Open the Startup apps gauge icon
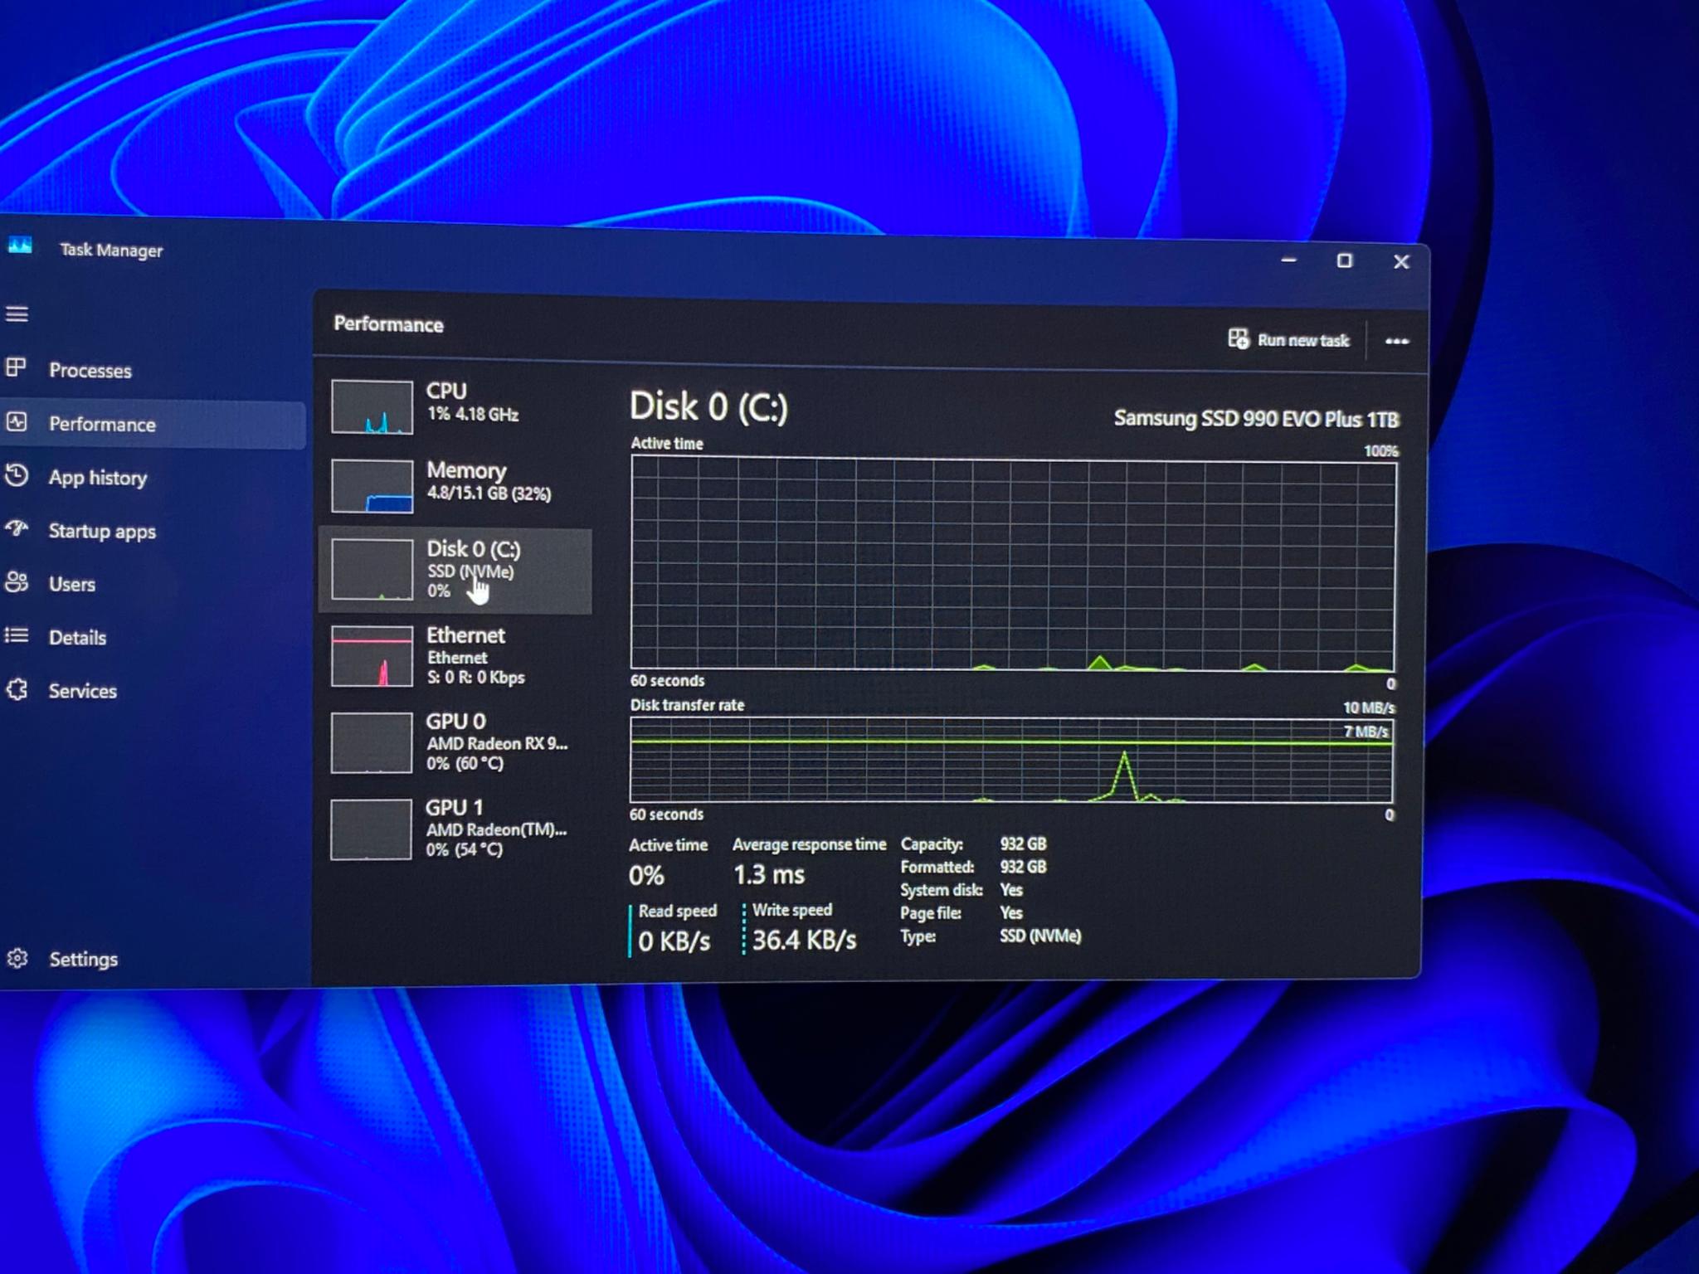This screenshot has width=1699, height=1274. coord(17,528)
